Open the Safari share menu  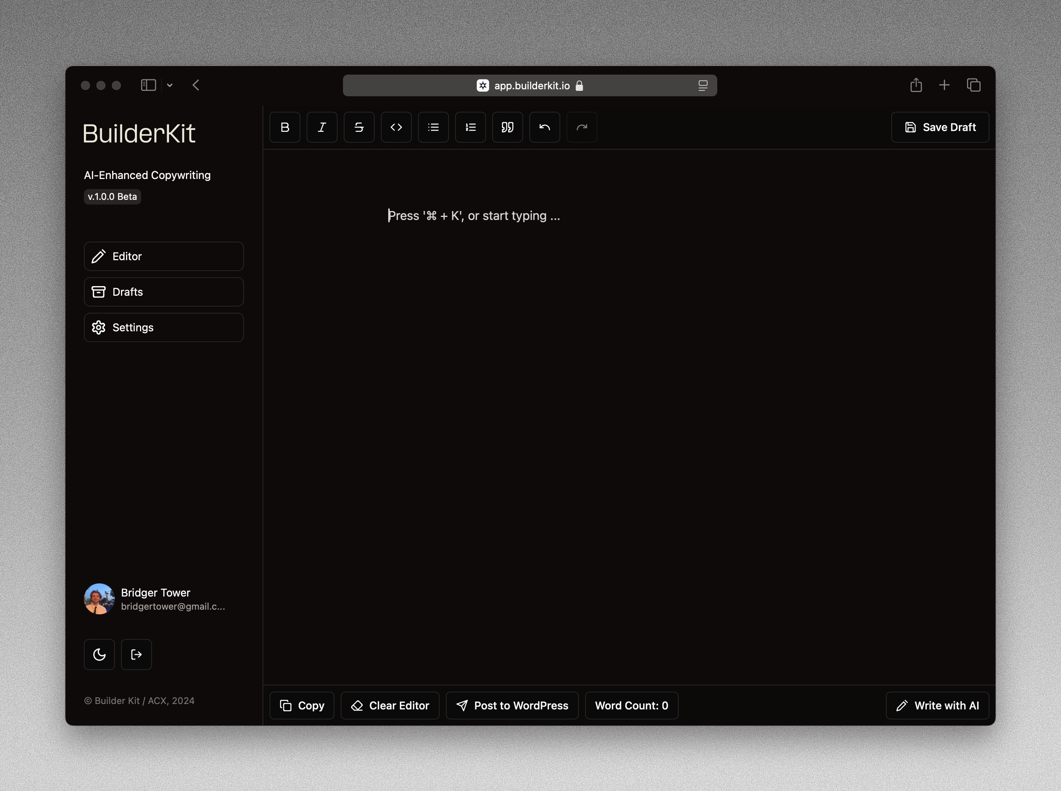tap(916, 85)
